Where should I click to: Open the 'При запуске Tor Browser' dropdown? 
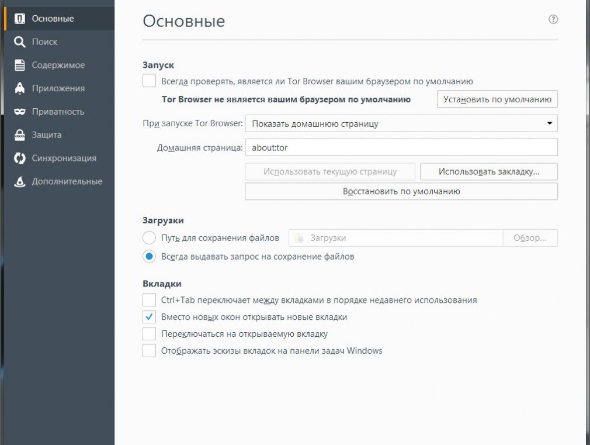[x=401, y=123]
